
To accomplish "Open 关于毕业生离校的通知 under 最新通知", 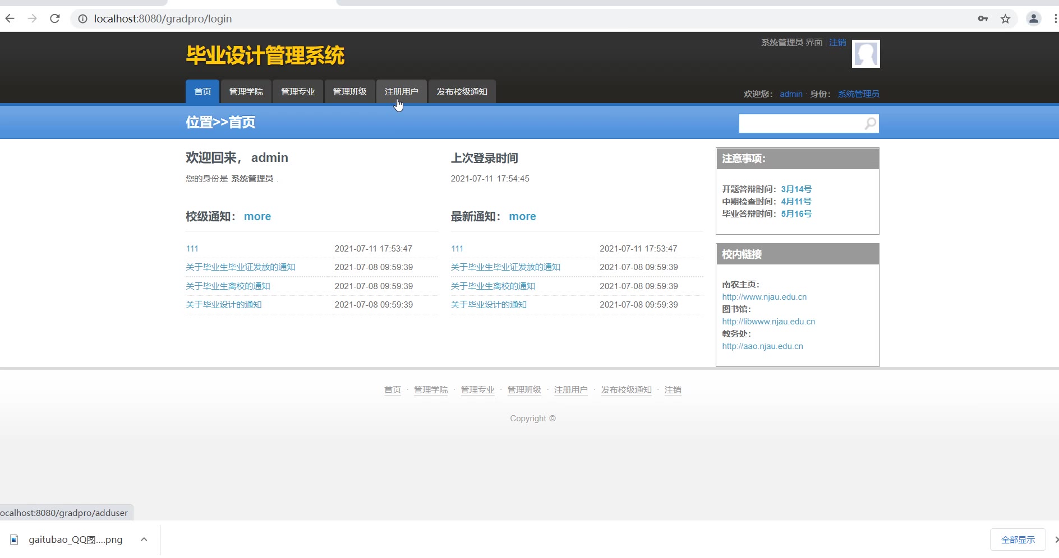I will [493, 286].
